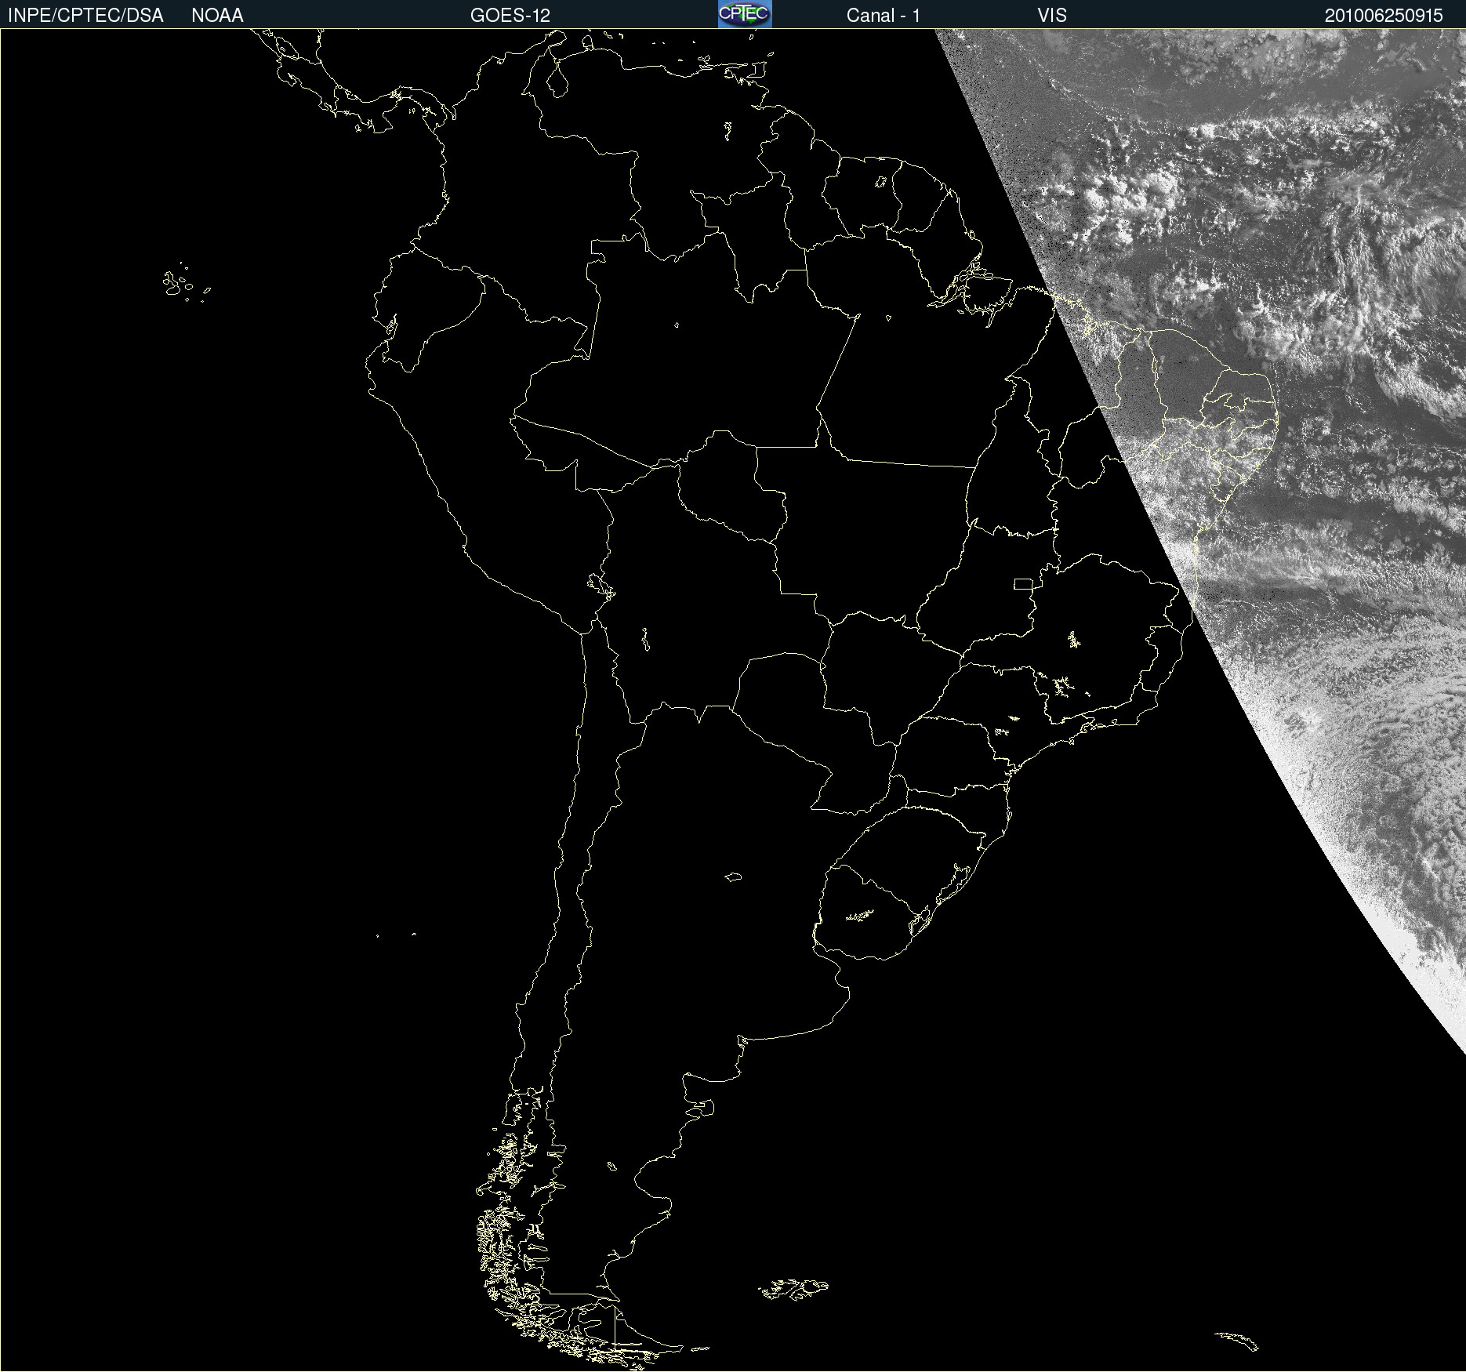Screen dimensions: 1466x1372
Task: Click the VIS channel label
Action: [1052, 16]
